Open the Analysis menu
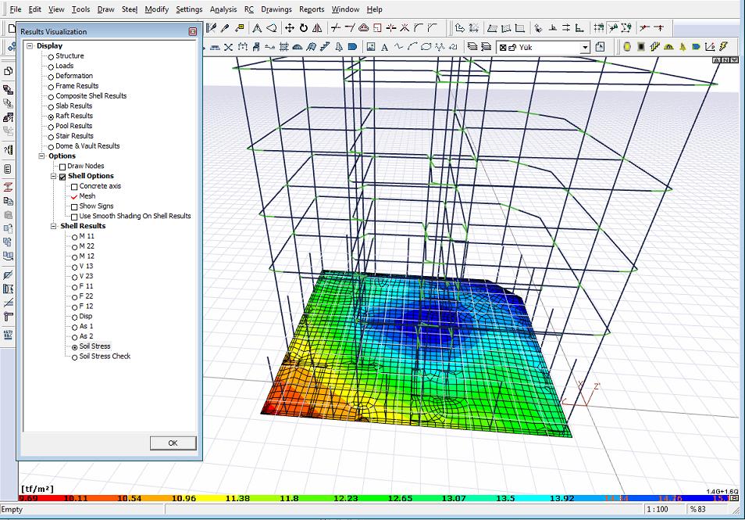745x520 pixels. point(223,9)
